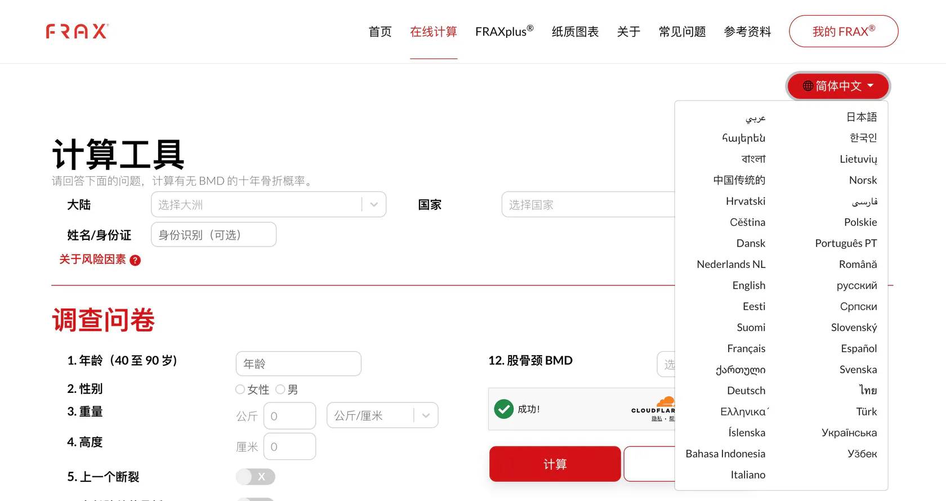Open the 选择大洲 continent dropdown
This screenshot has height=501, width=946.
point(269,204)
